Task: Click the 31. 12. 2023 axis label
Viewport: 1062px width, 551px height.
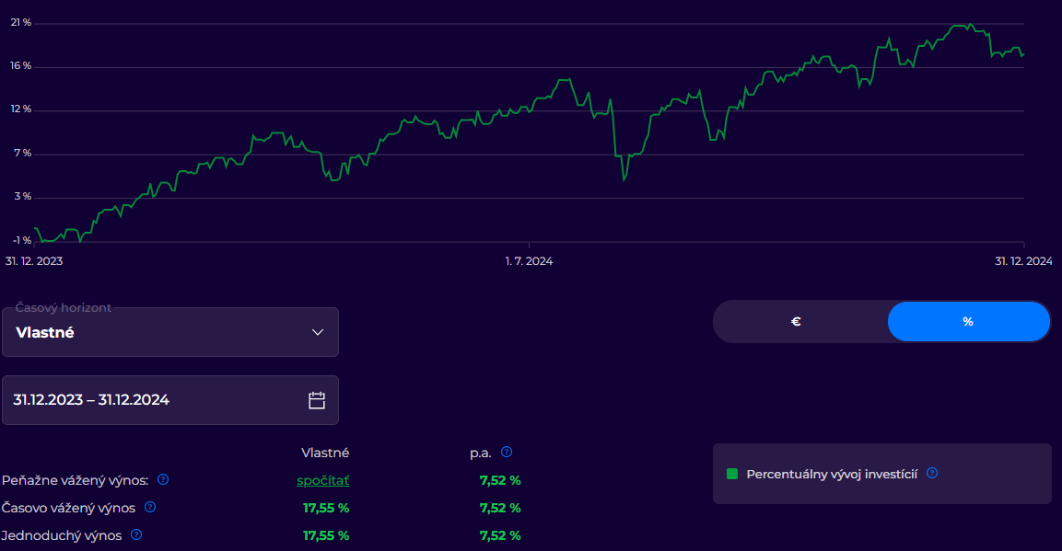Action: point(34,261)
